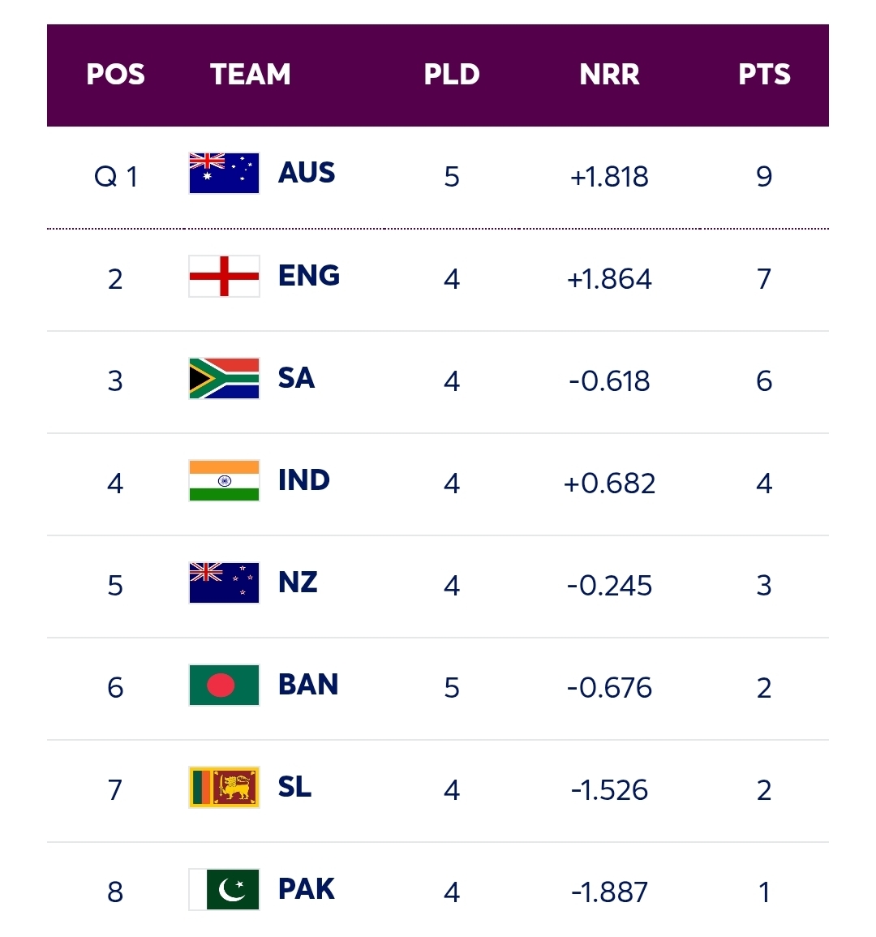Click the New Zealand flag icon
Screen dimensions: 876x937
tap(224, 583)
